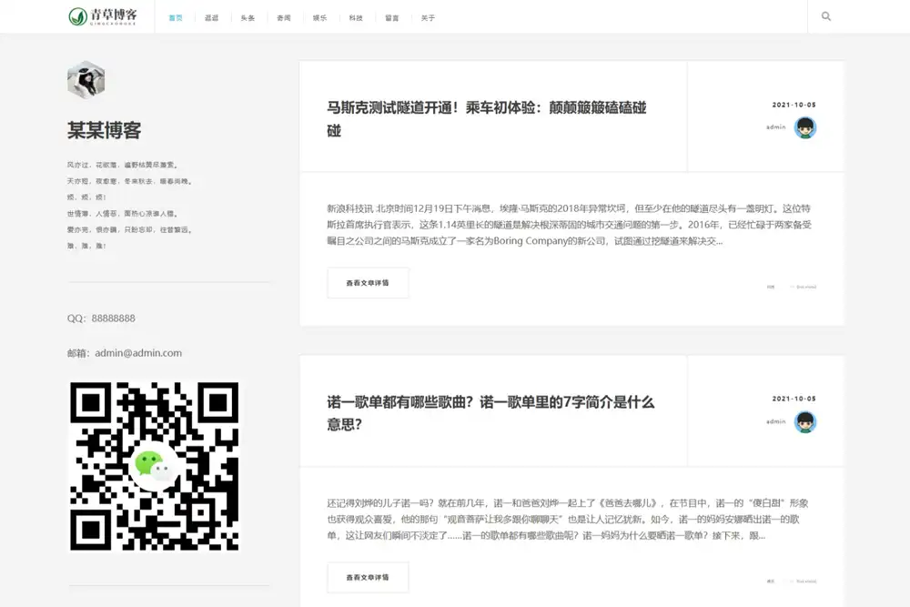Viewport: 910px width, 607px height.
Task: Click the blogger avatar above 某某博客
Action: [86, 80]
